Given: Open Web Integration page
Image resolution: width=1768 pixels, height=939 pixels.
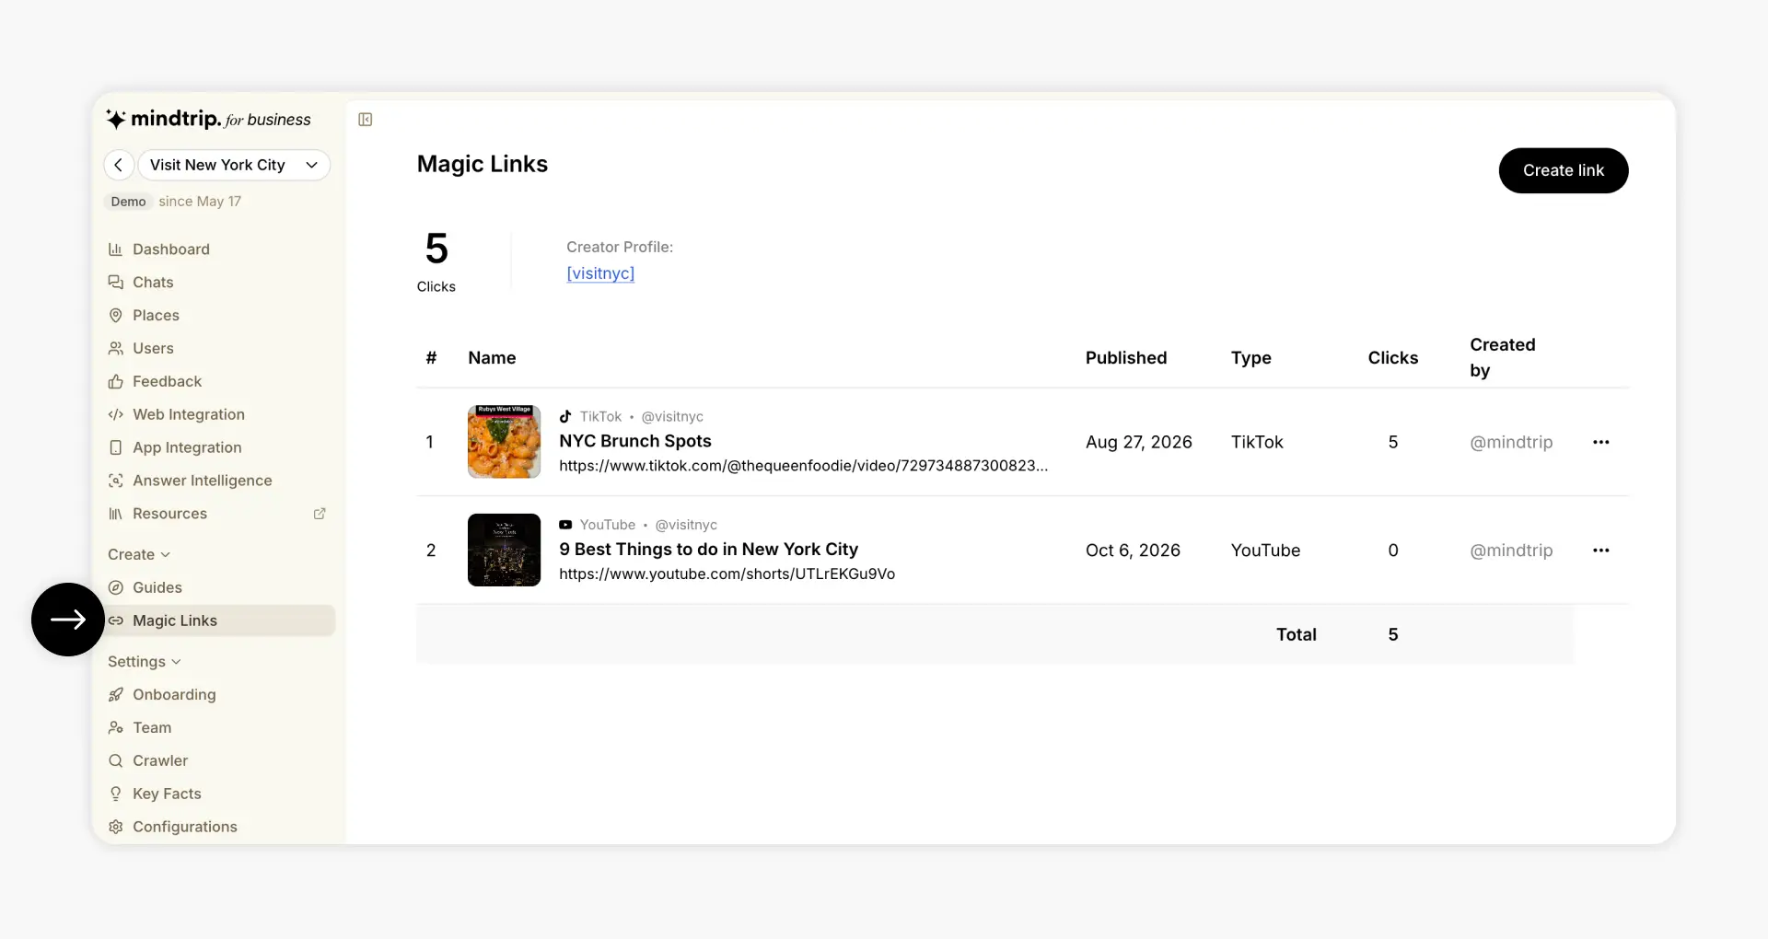Looking at the screenshot, I should 189,415.
